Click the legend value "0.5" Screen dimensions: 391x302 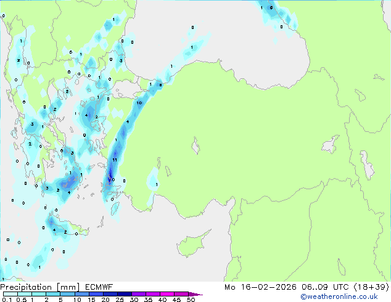22,300
